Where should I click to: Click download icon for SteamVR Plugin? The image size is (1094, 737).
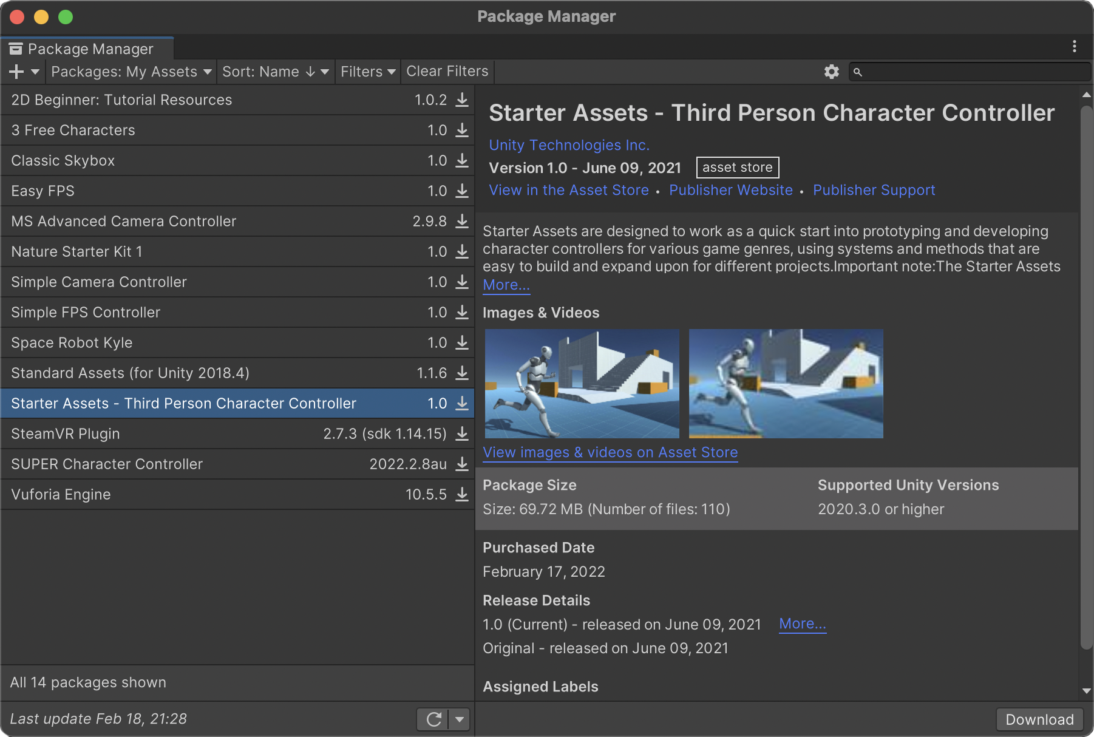pyautogui.click(x=462, y=433)
